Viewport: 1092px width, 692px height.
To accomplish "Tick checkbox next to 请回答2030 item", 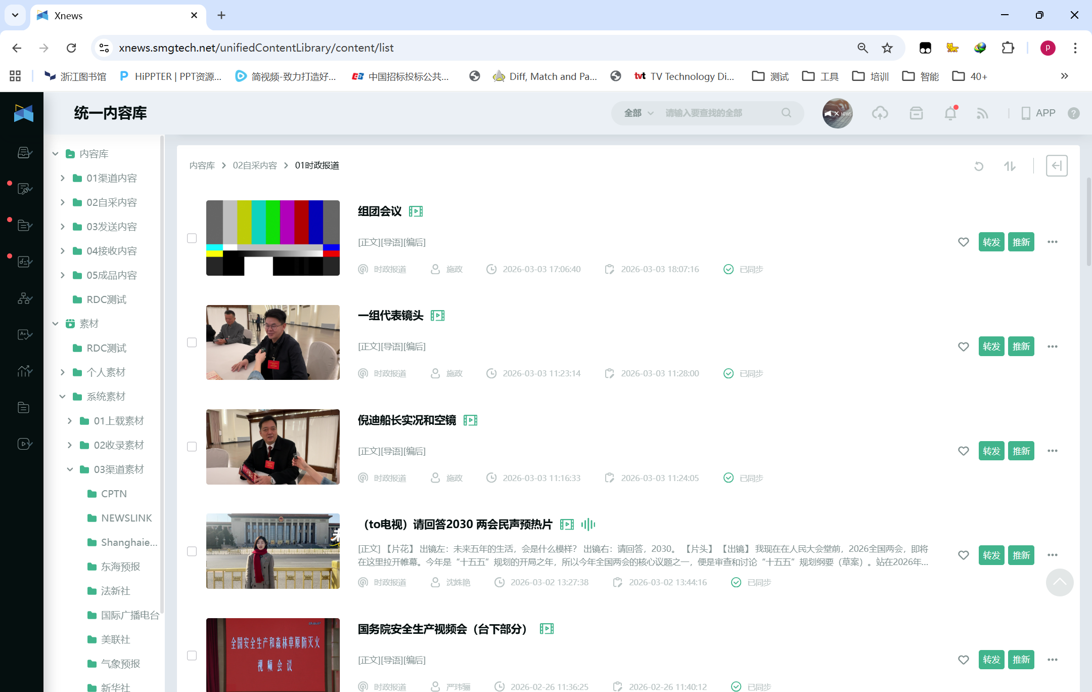I will click(192, 551).
